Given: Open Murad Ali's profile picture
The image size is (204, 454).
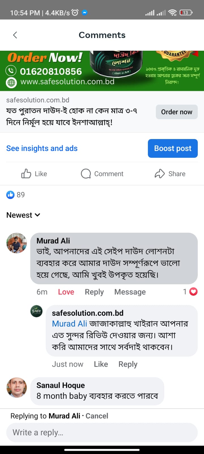Looking at the screenshot, I should click(17, 243).
